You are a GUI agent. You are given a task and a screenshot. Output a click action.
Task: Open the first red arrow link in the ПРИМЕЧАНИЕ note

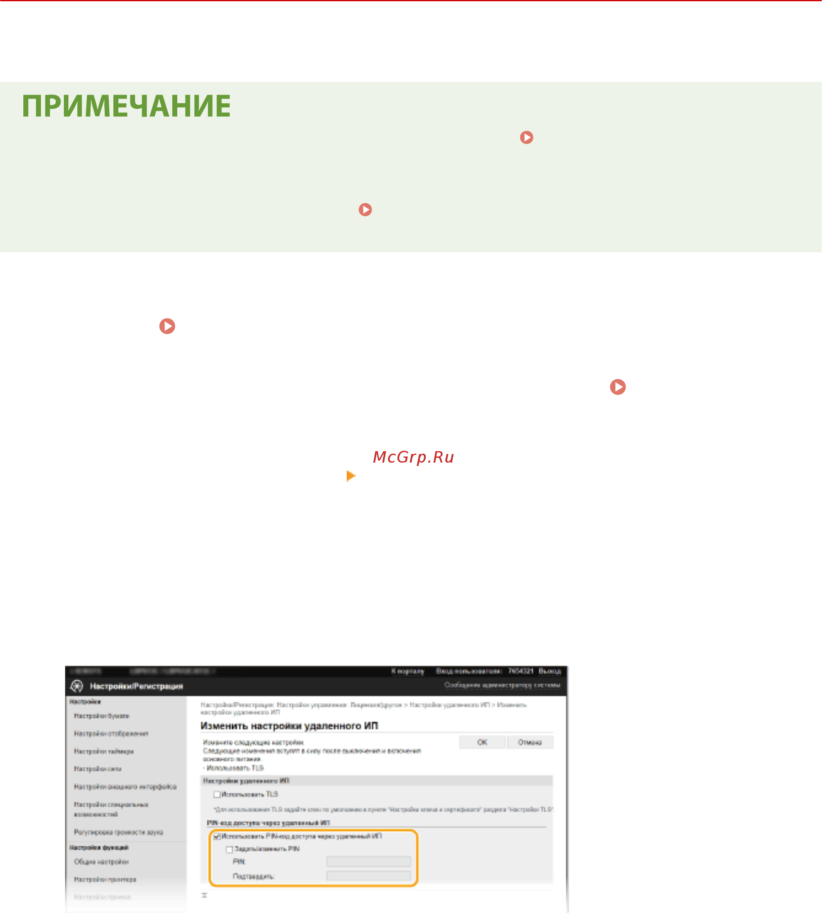526,137
